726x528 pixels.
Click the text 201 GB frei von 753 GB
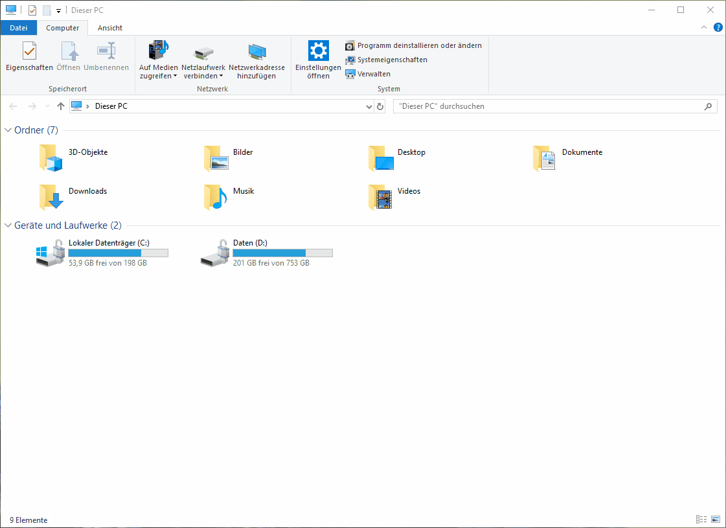pos(271,262)
